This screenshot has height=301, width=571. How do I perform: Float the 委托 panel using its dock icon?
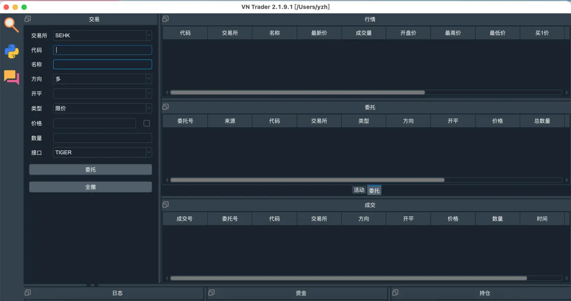pos(166,107)
